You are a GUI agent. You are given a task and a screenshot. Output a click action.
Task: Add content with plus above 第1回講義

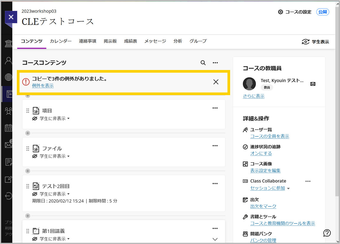click(27, 216)
